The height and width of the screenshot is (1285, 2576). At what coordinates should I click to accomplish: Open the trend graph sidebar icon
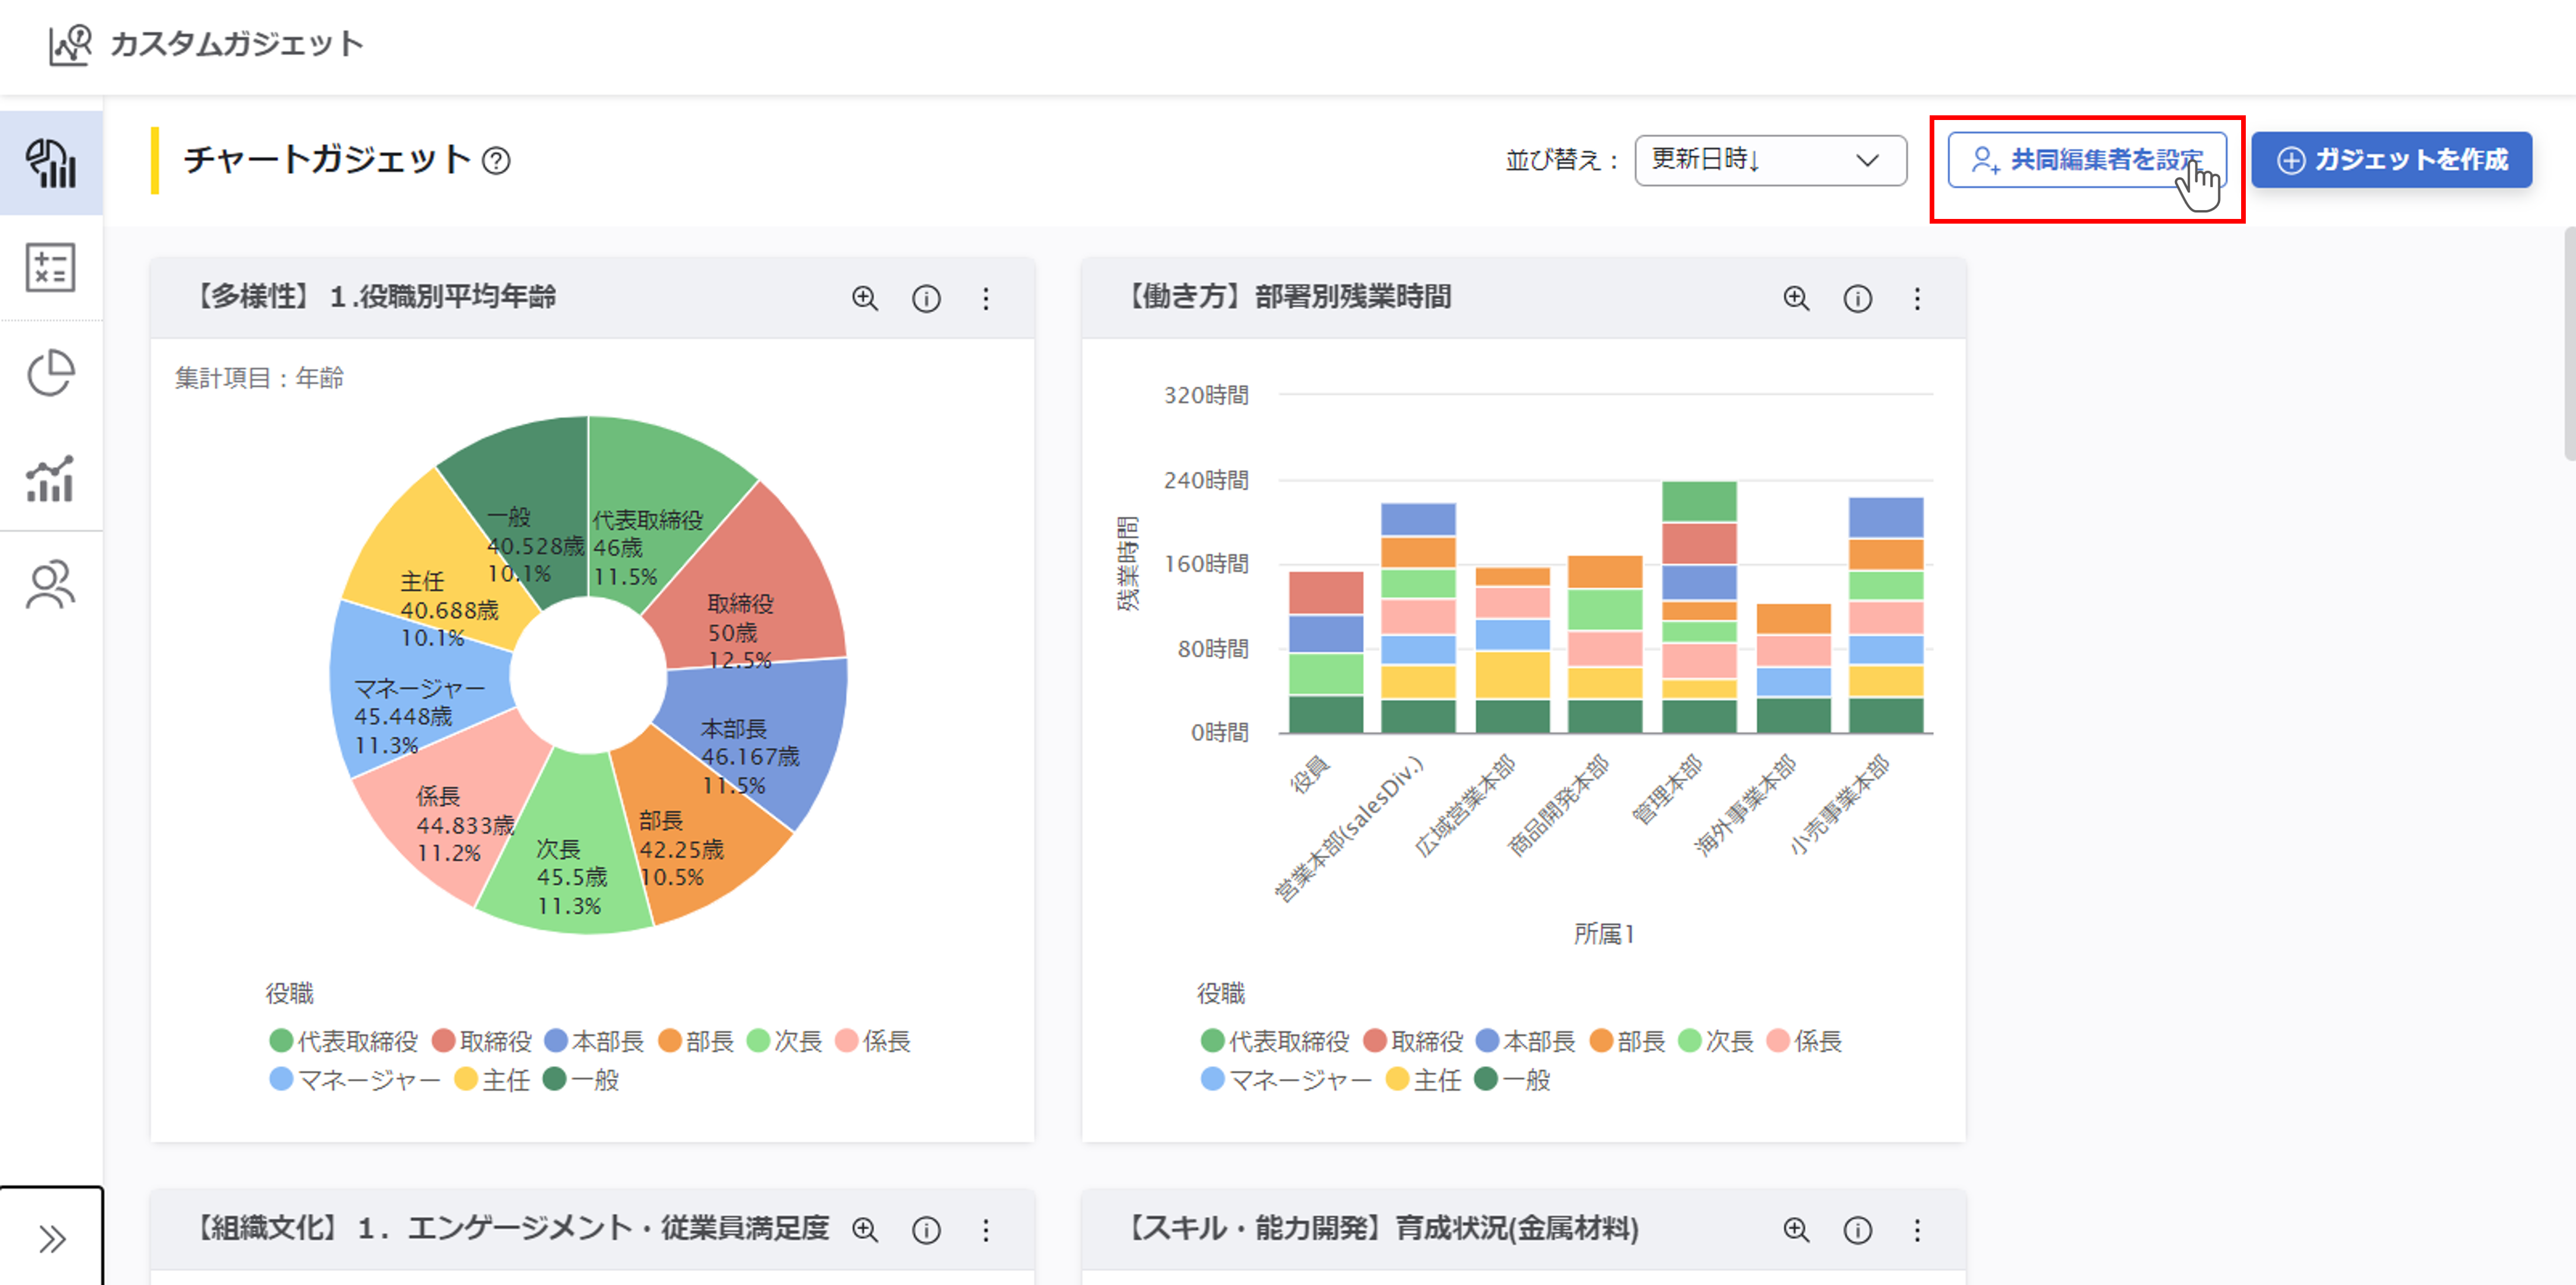pos(50,478)
